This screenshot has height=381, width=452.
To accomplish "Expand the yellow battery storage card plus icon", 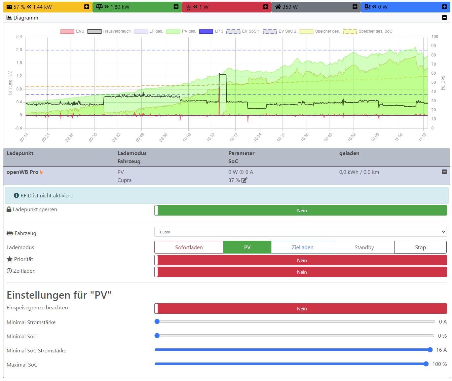I will (86, 7).
